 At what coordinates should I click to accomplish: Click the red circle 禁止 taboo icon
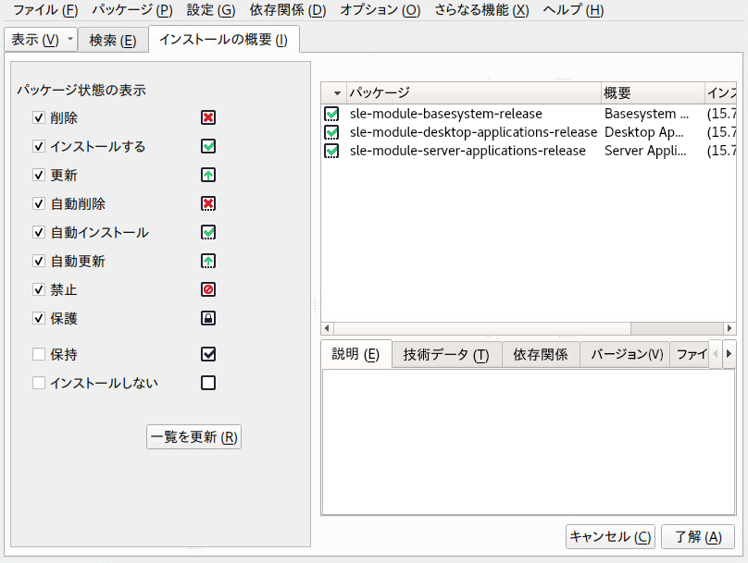(208, 289)
